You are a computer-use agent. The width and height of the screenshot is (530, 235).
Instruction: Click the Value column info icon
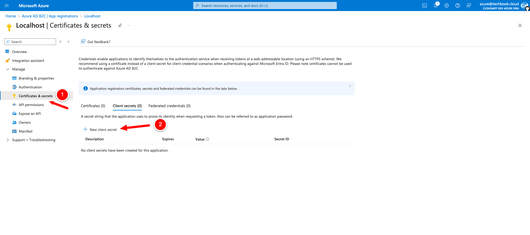click(207, 139)
